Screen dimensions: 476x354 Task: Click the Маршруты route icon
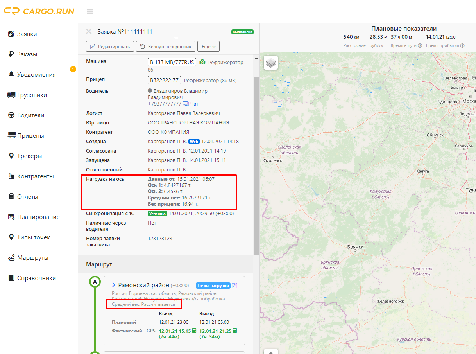(11, 258)
